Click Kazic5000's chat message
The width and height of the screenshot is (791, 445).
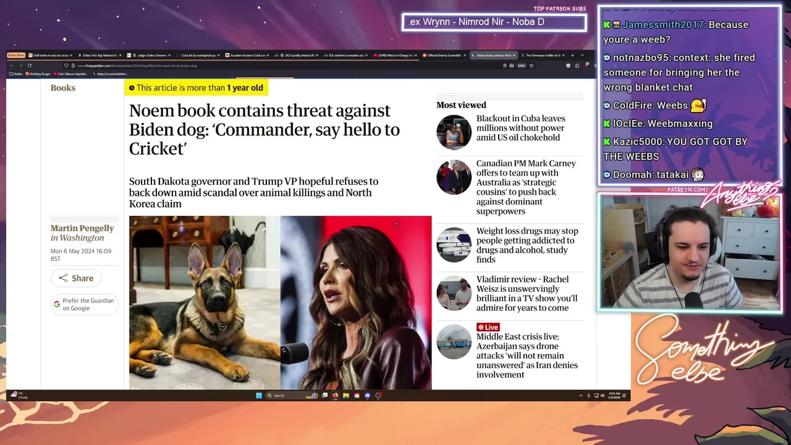pyautogui.click(x=675, y=149)
